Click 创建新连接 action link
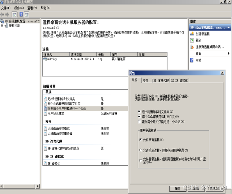 point(203,34)
